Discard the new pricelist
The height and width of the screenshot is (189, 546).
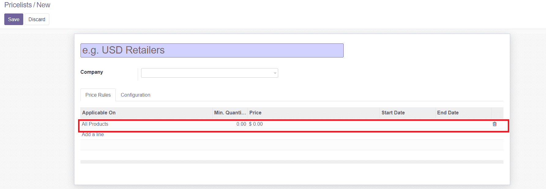(x=37, y=19)
